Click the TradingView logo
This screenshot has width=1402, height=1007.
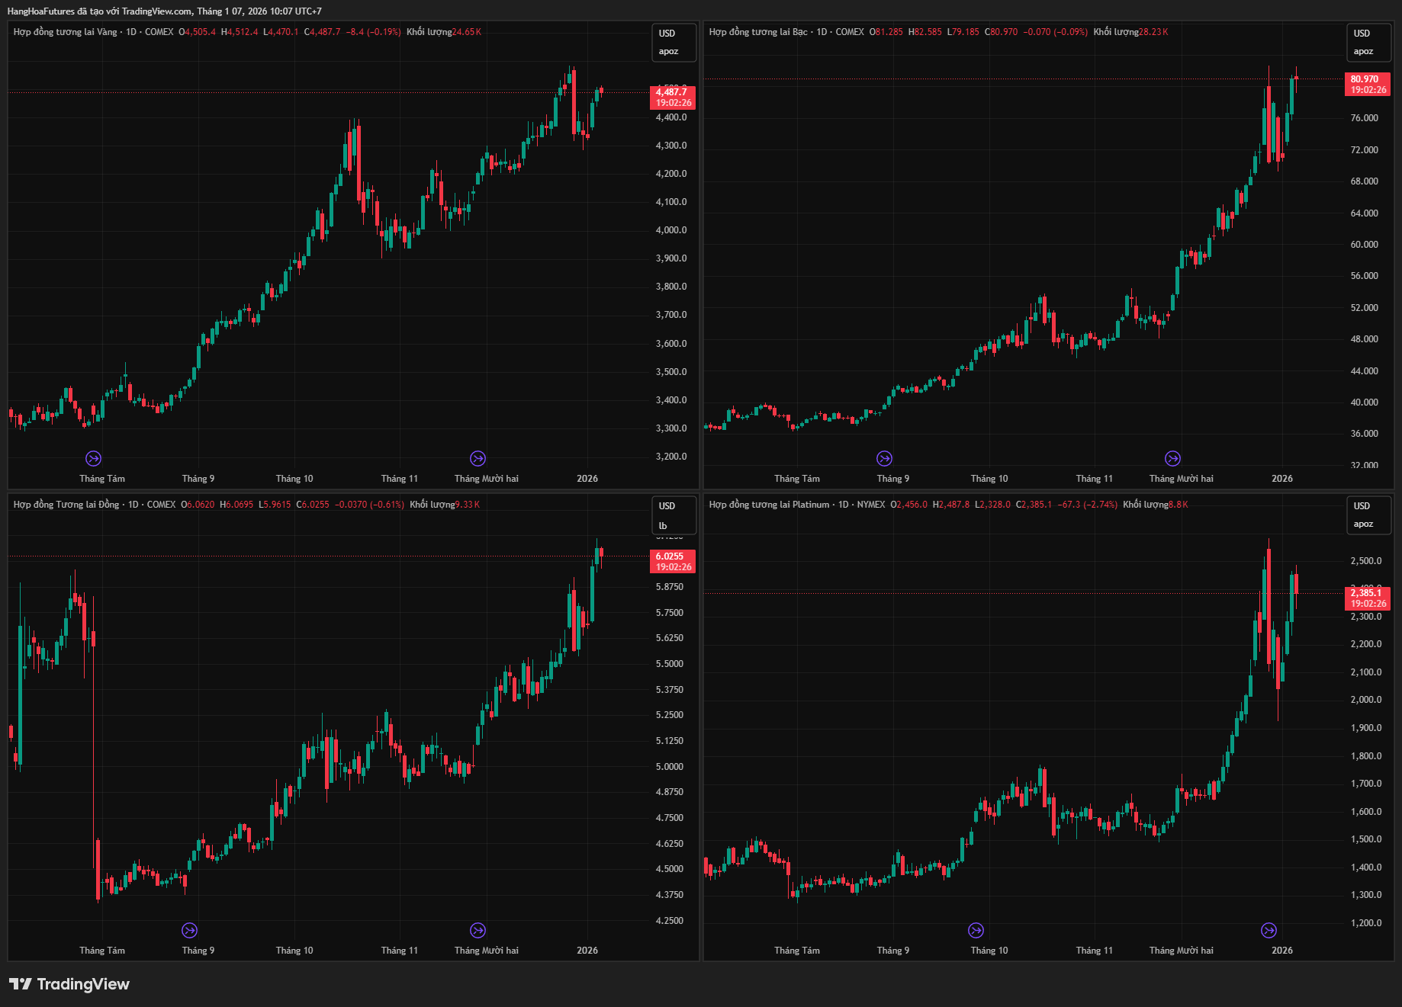[69, 984]
